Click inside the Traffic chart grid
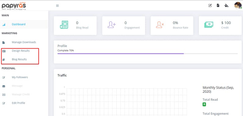 pyautogui.click(x=127, y=102)
